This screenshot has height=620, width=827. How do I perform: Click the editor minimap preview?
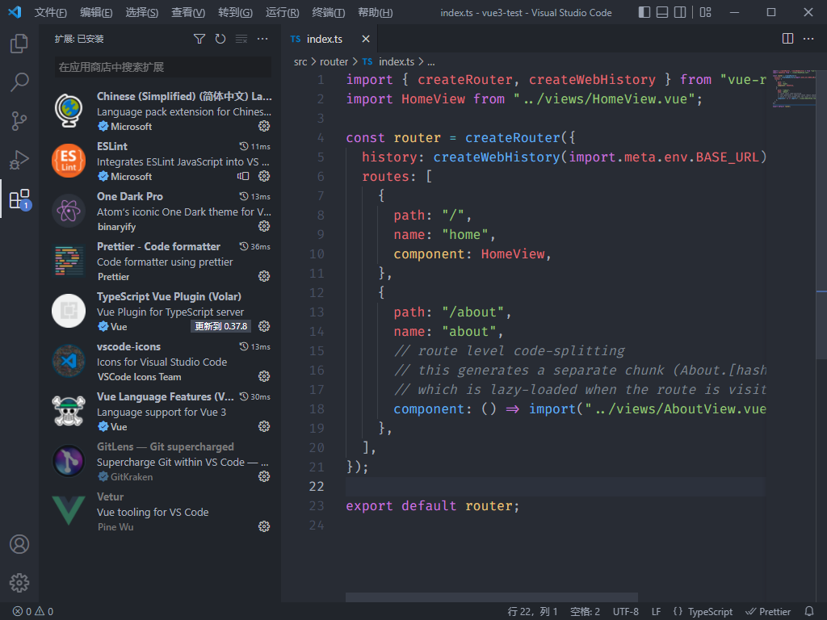[x=794, y=89]
